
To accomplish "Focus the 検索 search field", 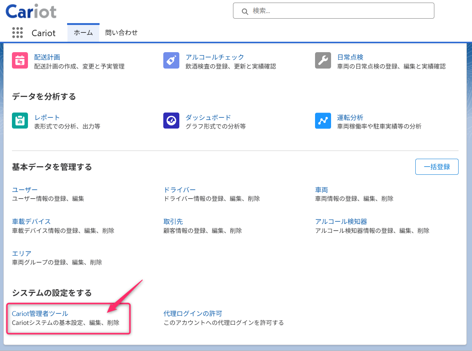I will (334, 11).
